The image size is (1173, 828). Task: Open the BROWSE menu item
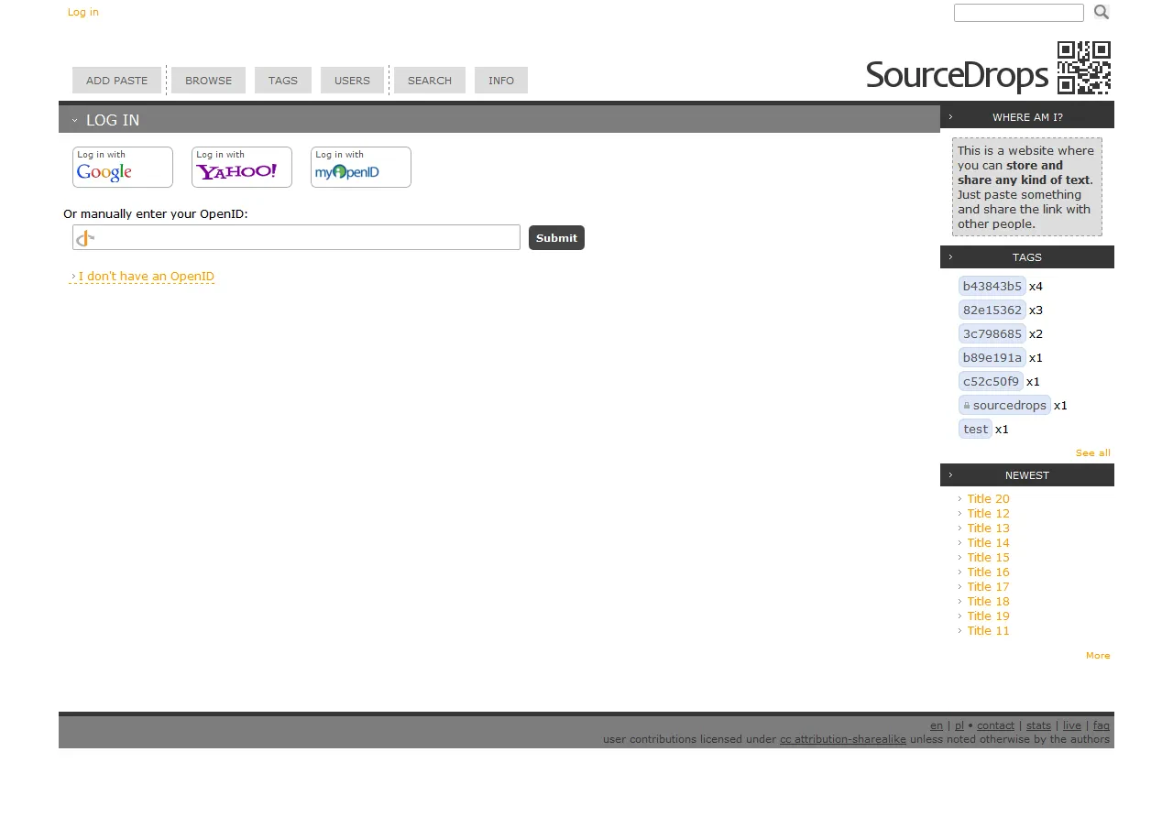[x=208, y=81]
